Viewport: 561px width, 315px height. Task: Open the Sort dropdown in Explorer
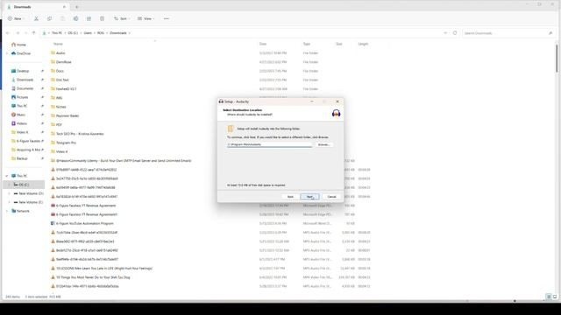tap(122, 18)
